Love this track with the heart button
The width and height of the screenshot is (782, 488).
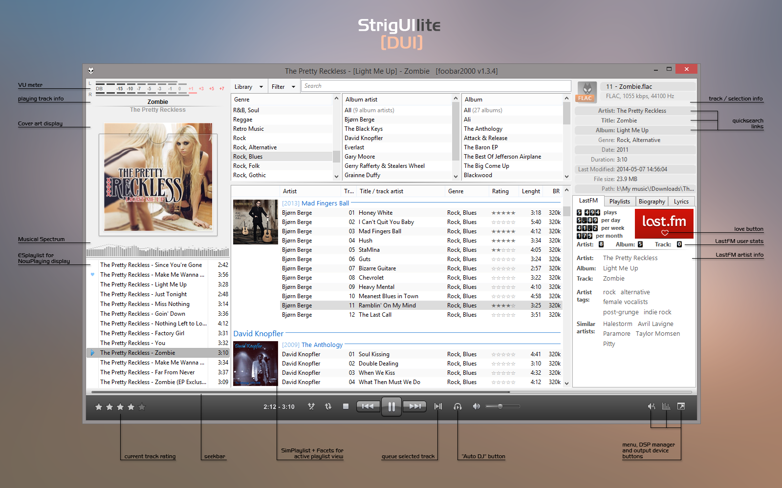[665, 233]
